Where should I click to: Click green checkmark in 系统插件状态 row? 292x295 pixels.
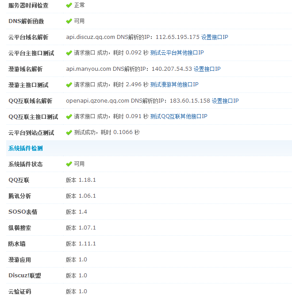click(69, 164)
